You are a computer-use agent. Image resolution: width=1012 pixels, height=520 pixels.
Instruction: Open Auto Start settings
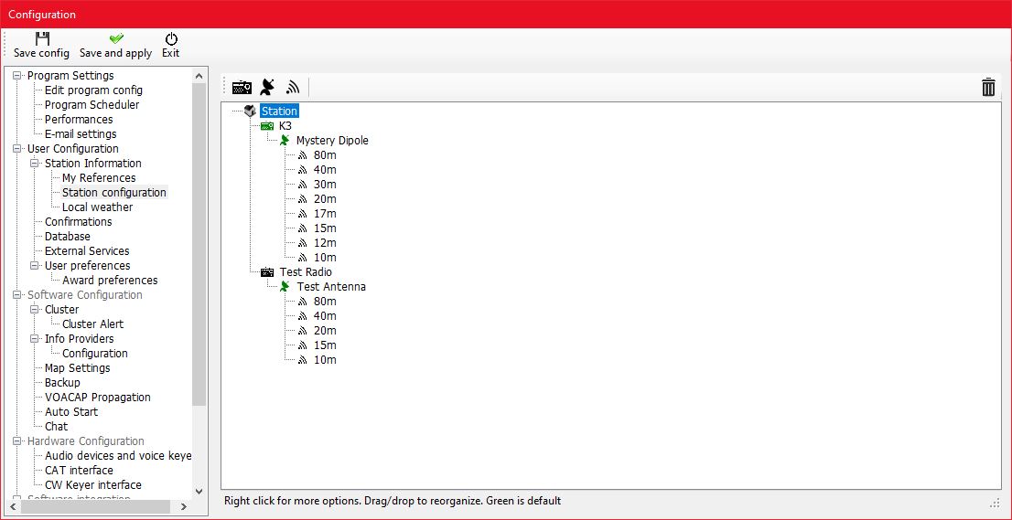71,412
